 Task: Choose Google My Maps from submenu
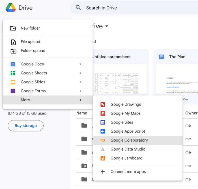(x=137, y=113)
